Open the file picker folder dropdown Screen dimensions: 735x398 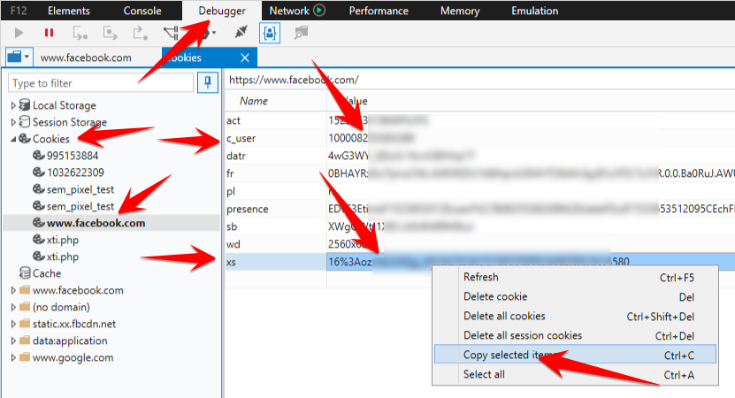click(19, 57)
